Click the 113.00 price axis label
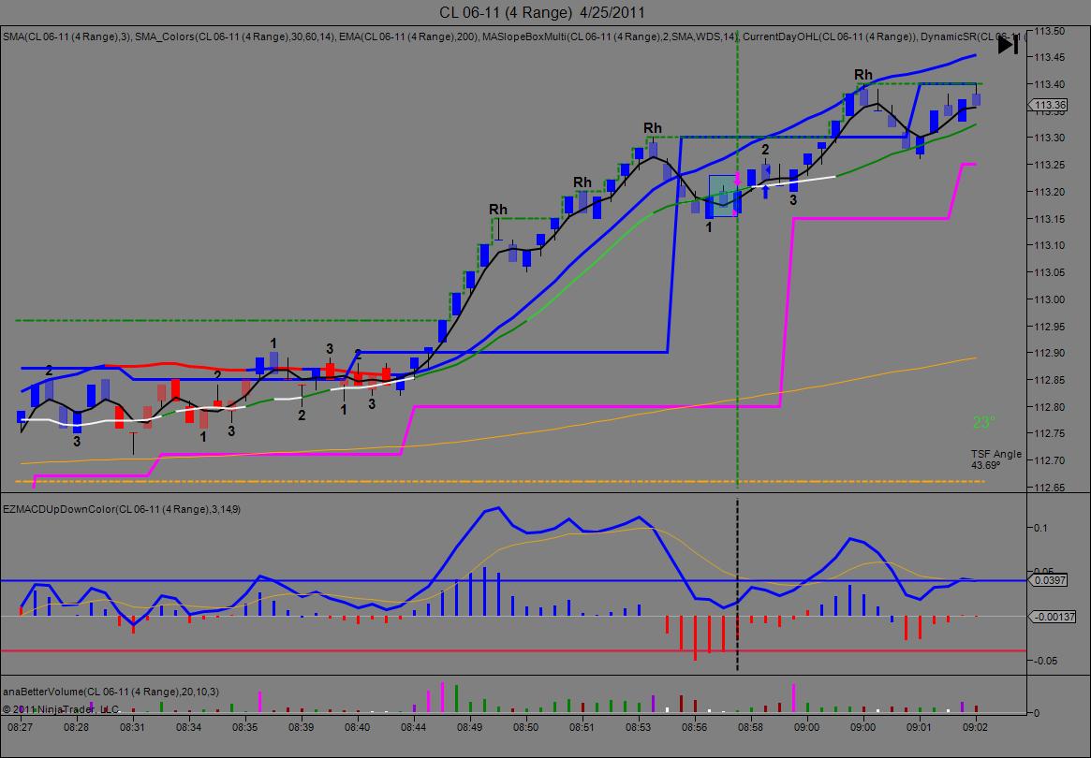The image size is (1091, 758). 1049,299
